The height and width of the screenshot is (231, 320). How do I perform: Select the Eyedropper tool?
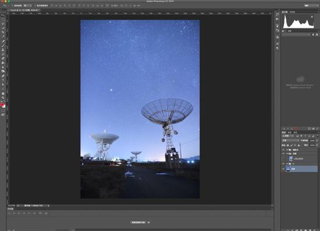tap(3, 37)
